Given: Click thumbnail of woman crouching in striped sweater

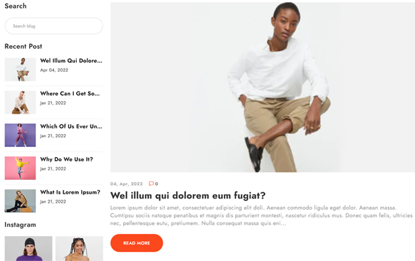Looking at the screenshot, I should click(20, 102).
